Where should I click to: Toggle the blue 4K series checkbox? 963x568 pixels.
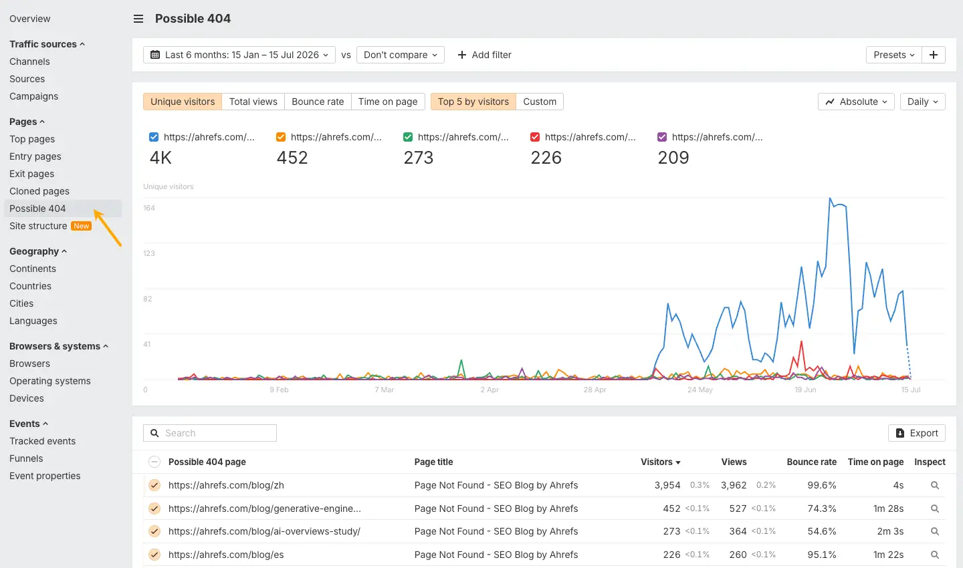(154, 137)
